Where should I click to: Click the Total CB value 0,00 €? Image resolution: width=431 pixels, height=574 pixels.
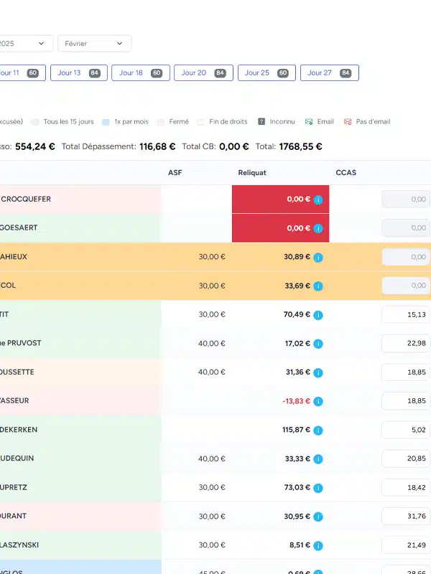pos(234,146)
